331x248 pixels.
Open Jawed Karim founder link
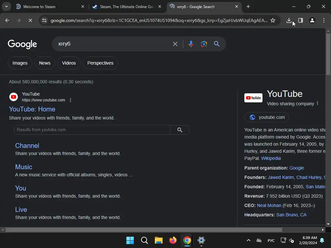click(x=281, y=177)
